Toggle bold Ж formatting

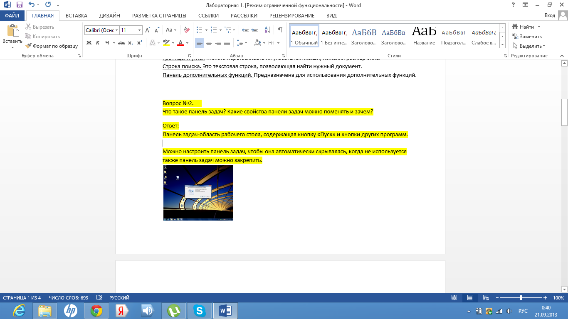coord(89,43)
